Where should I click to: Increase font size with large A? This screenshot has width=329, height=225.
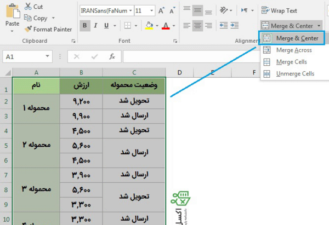click(161, 10)
